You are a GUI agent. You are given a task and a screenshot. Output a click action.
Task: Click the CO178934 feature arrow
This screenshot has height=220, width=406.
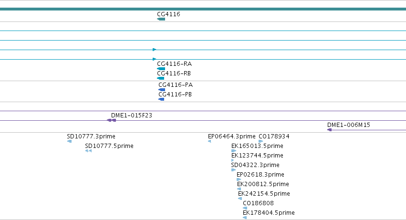click(x=261, y=141)
